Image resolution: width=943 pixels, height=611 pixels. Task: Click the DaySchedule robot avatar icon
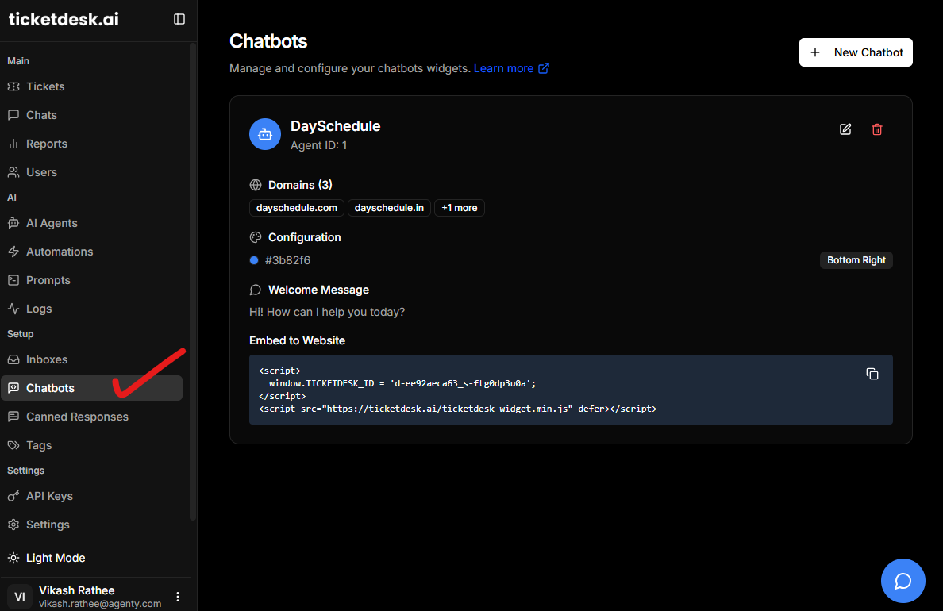pos(265,134)
